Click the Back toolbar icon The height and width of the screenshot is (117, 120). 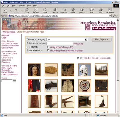pyautogui.click(x=5, y=11)
